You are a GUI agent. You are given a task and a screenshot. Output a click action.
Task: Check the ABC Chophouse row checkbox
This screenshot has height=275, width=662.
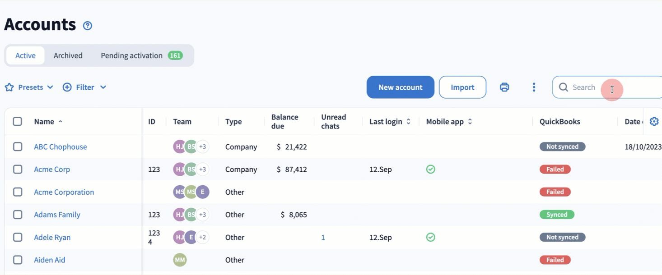tap(18, 147)
